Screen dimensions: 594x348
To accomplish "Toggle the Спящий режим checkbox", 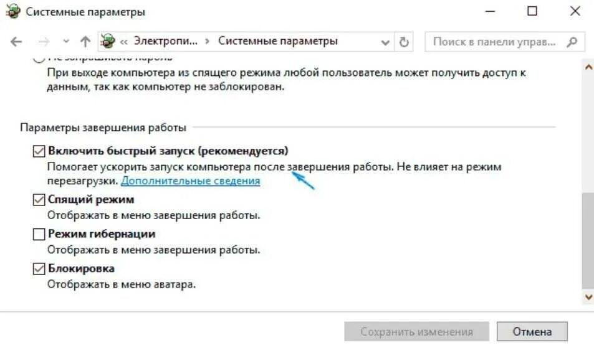I will pyautogui.click(x=39, y=199).
